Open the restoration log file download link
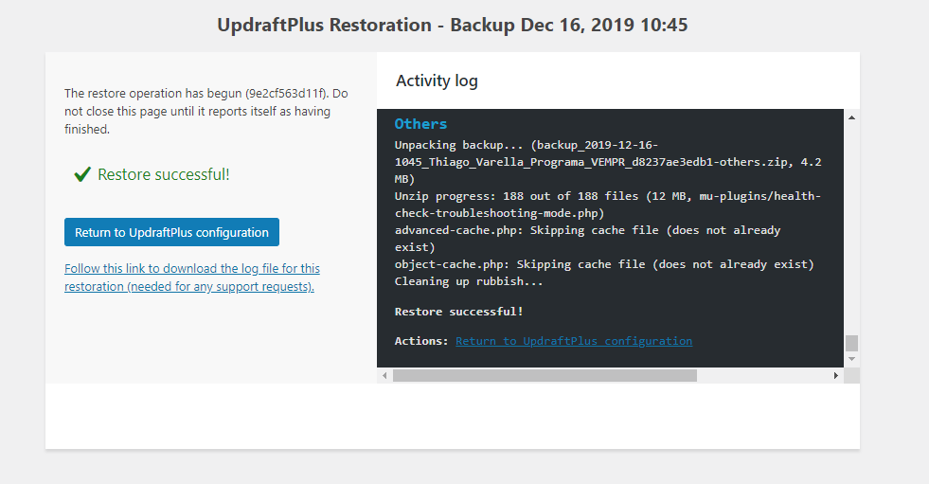The image size is (929, 484). click(191, 278)
